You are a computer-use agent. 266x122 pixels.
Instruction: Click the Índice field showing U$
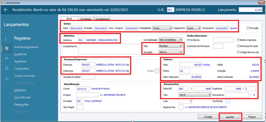point(185,71)
